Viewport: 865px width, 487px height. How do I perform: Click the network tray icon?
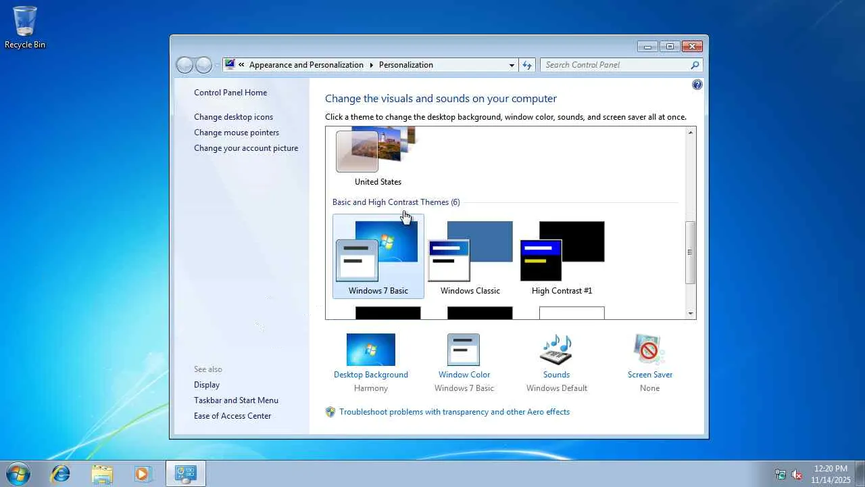tap(781, 474)
